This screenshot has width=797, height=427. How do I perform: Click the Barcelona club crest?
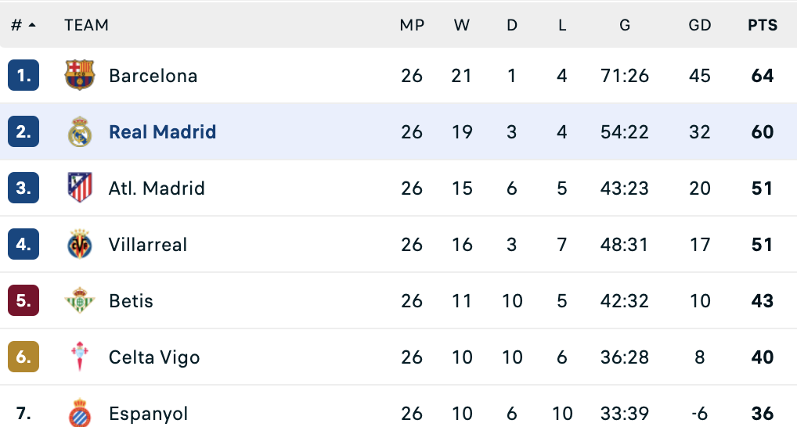pos(80,75)
